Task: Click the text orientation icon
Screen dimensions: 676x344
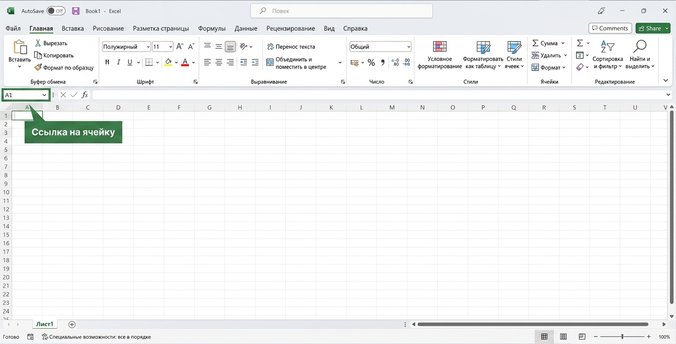Action: pos(243,46)
